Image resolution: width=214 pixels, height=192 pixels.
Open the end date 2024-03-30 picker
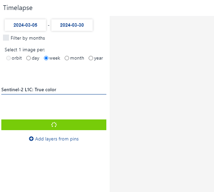coord(72,25)
